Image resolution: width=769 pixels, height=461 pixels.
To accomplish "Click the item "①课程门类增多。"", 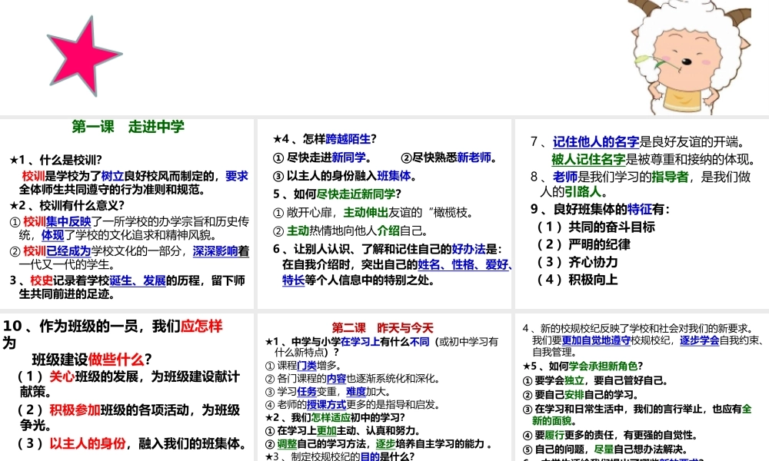I will coord(303,366).
